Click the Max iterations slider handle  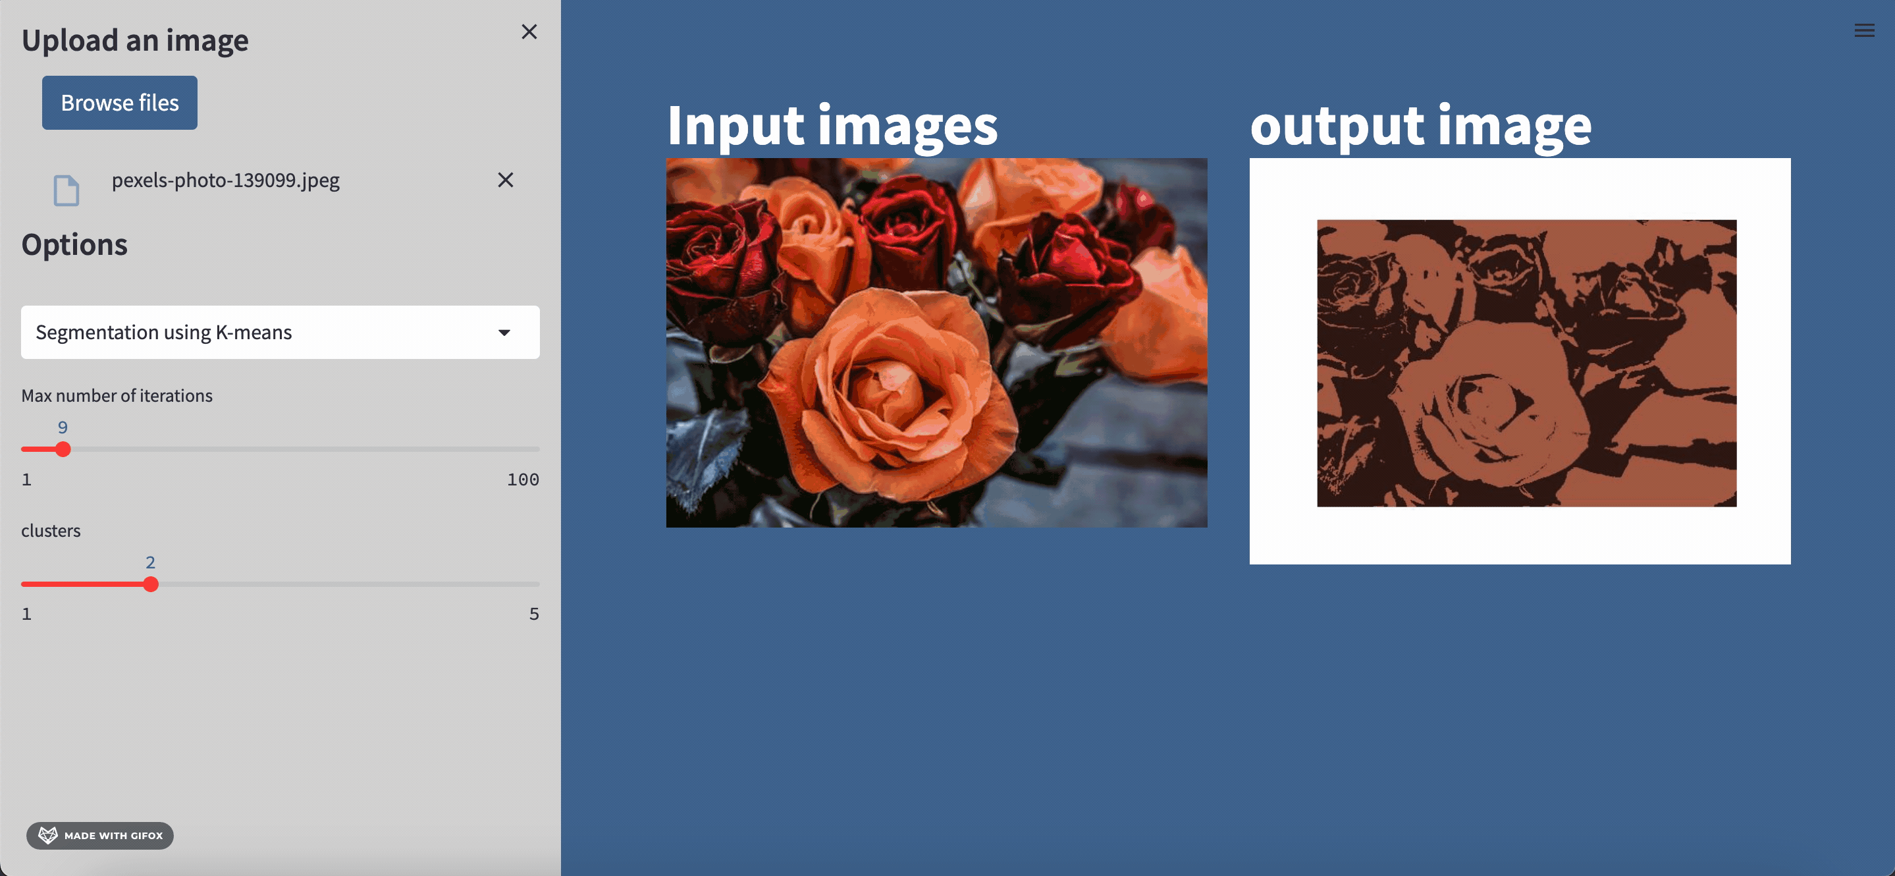[63, 449]
